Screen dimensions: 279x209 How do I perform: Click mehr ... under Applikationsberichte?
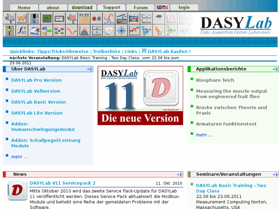click(204, 135)
